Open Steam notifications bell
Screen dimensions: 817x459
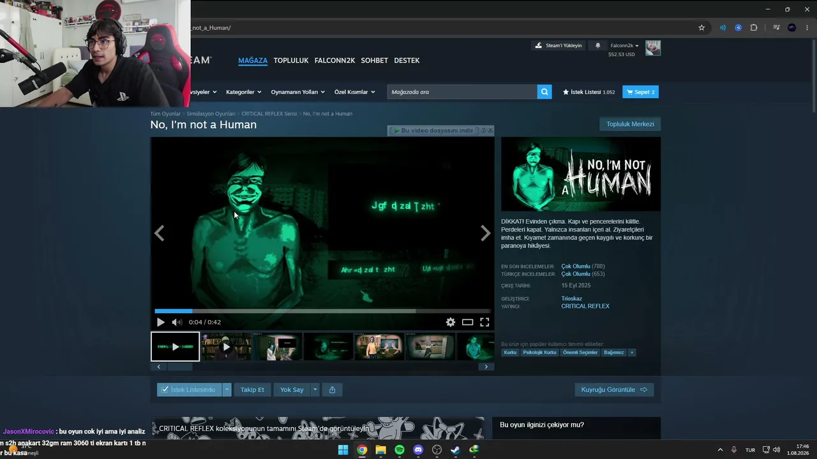pos(598,45)
